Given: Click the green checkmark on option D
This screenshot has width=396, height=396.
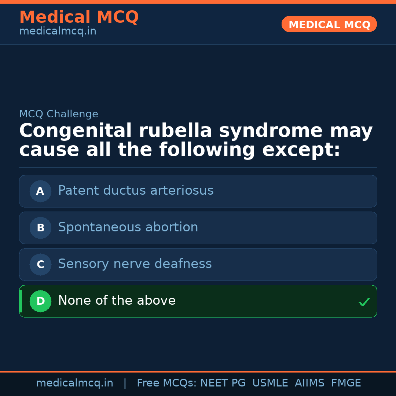Looking at the screenshot, I should click(364, 302).
